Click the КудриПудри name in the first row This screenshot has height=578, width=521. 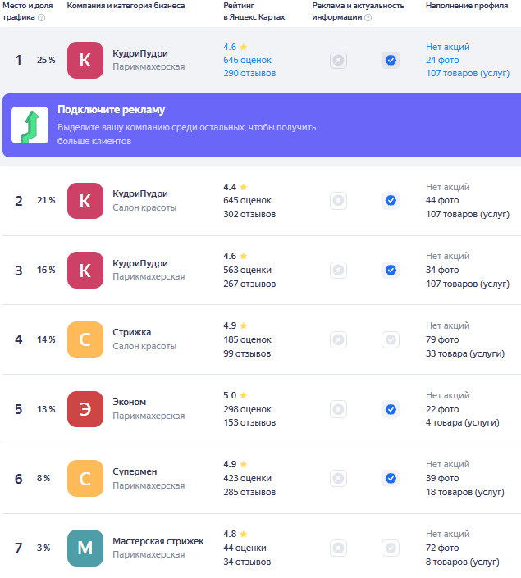click(140, 54)
